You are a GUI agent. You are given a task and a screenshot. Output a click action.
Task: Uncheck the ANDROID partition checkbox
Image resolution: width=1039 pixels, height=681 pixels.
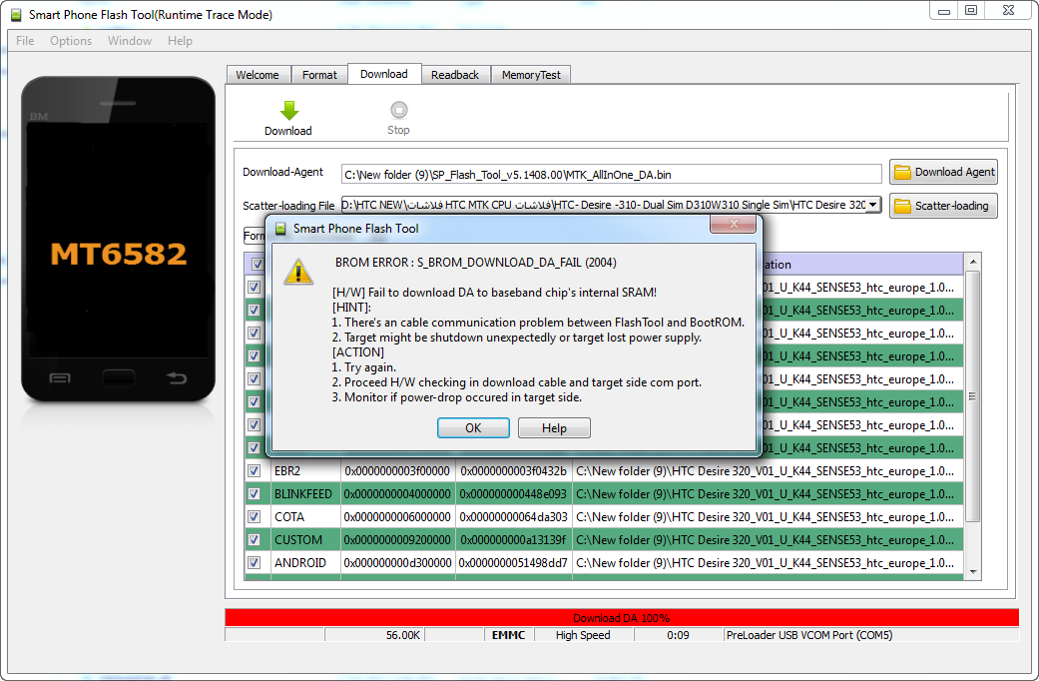pyautogui.click(x=254, y=562)
